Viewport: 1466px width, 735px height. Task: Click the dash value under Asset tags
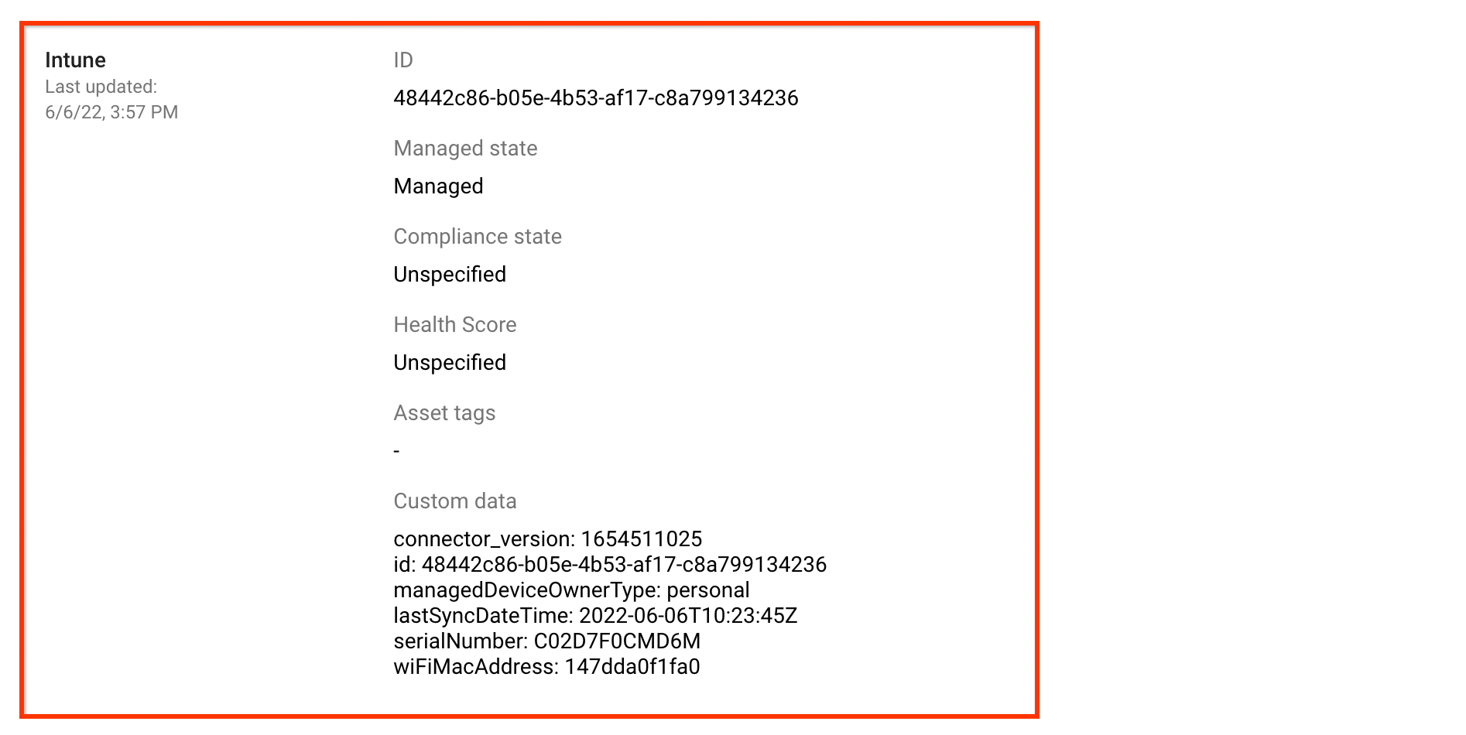click(397, 451)
